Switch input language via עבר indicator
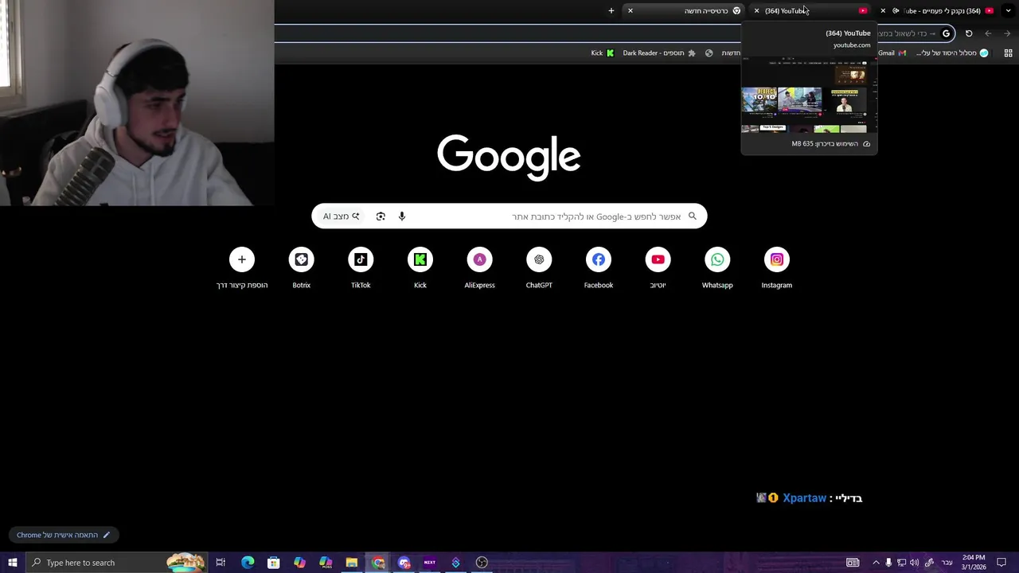This screenshot has width=1019, height=573. 947,563
